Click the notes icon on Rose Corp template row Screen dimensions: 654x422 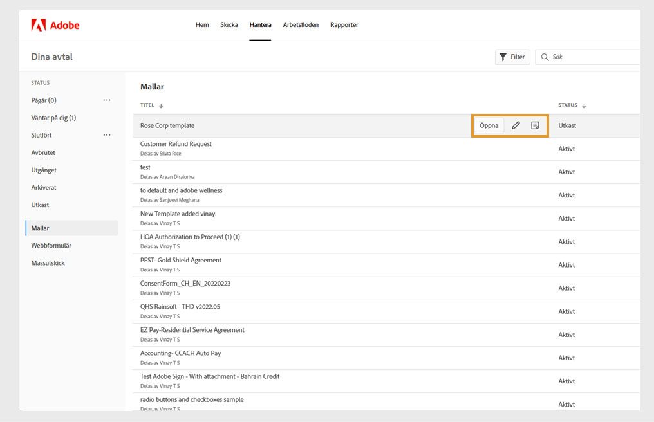click(535, 125)
